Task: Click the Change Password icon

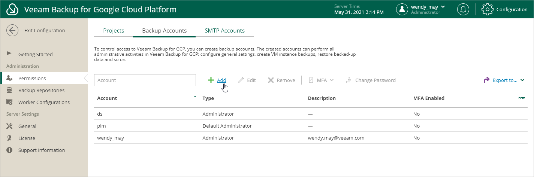Action: coord(349,80)
